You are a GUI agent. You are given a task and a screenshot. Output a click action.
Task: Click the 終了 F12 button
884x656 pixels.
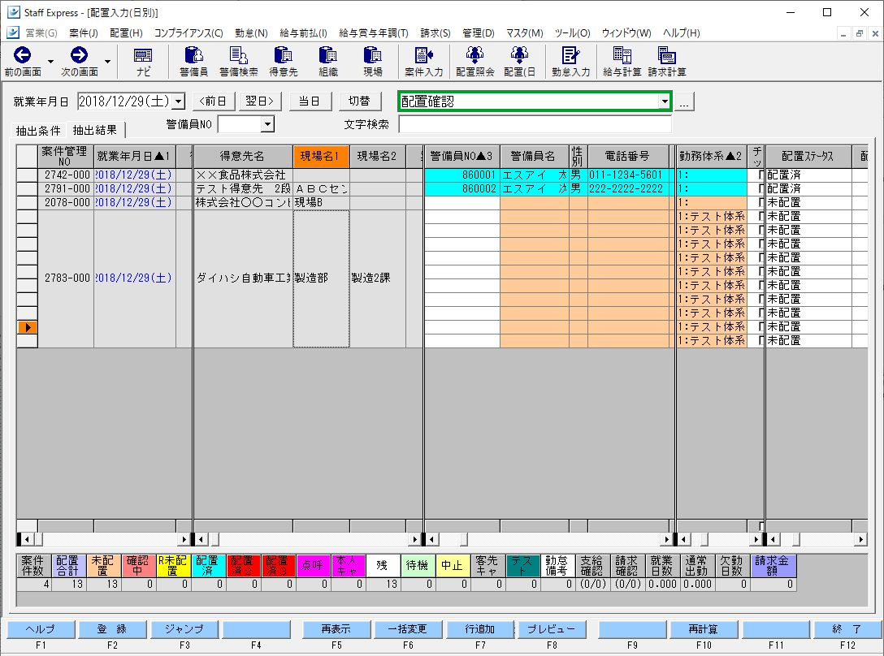pos(847,629)
